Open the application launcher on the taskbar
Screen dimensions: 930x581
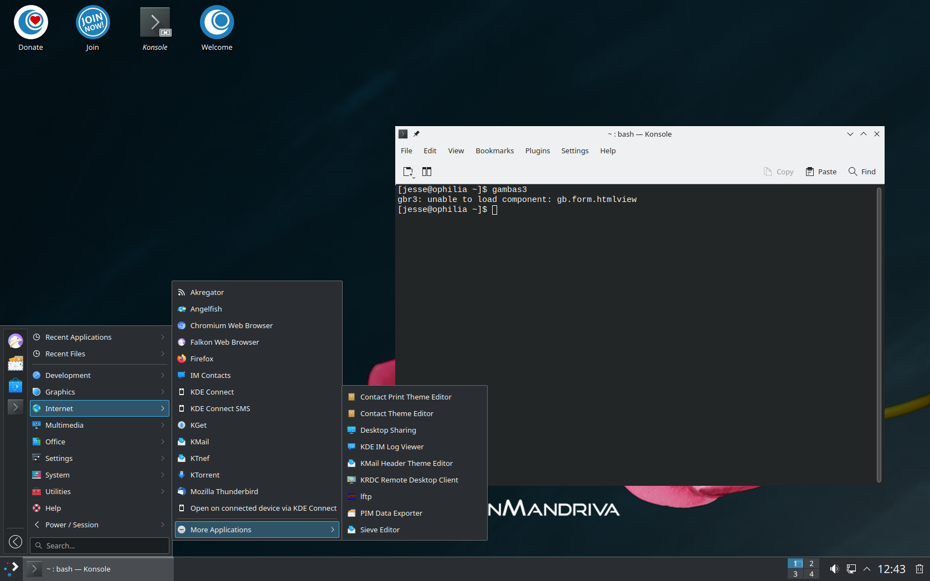pos(11,569)
